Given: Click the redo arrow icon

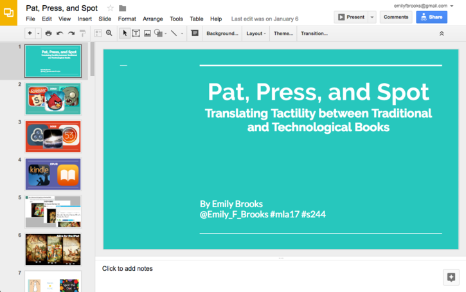Looking at the screenshot, I should [71, 33].
